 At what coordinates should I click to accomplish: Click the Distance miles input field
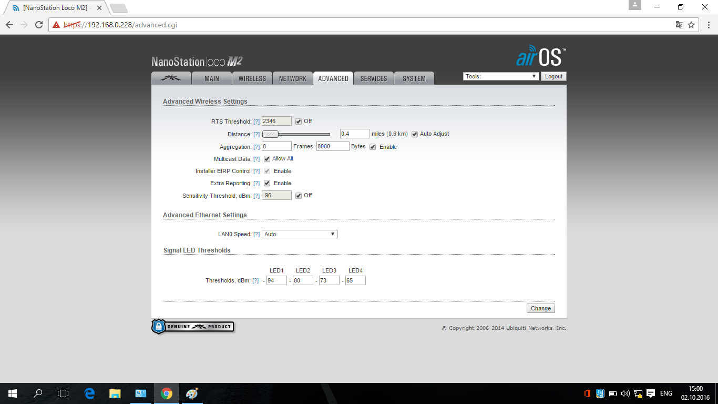(x=355, y=134)
